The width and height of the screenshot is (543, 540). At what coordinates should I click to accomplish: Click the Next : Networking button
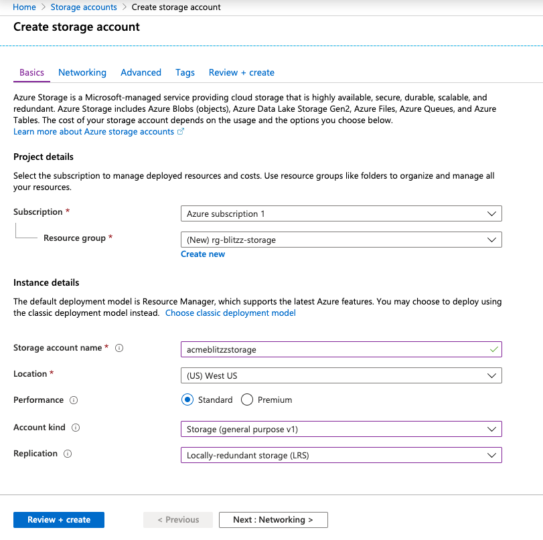273,520
